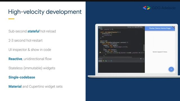Click the 'Widget build(BuildContext context)' code line
The width and height of the screenshot is (180, 101).
point(114,42)
